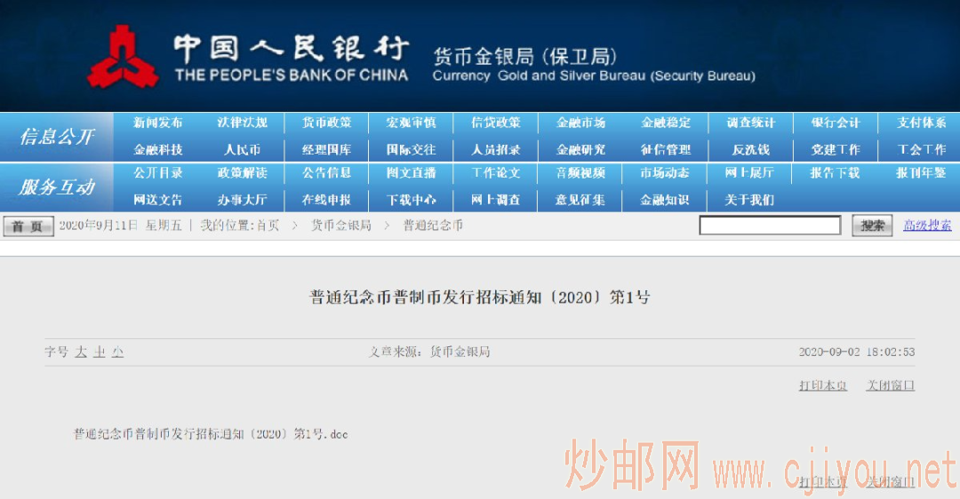Click the 信息公开 category header

pos(57,137)
